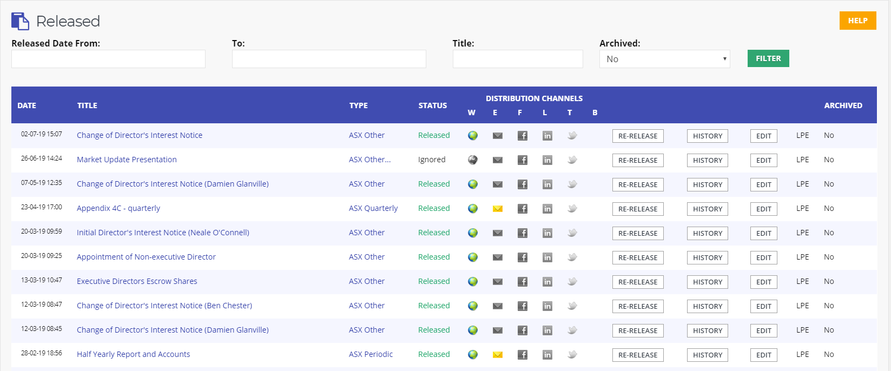Click the TITLE column header
The width and height of the screenshot is (891, 371).
point(87,105)
